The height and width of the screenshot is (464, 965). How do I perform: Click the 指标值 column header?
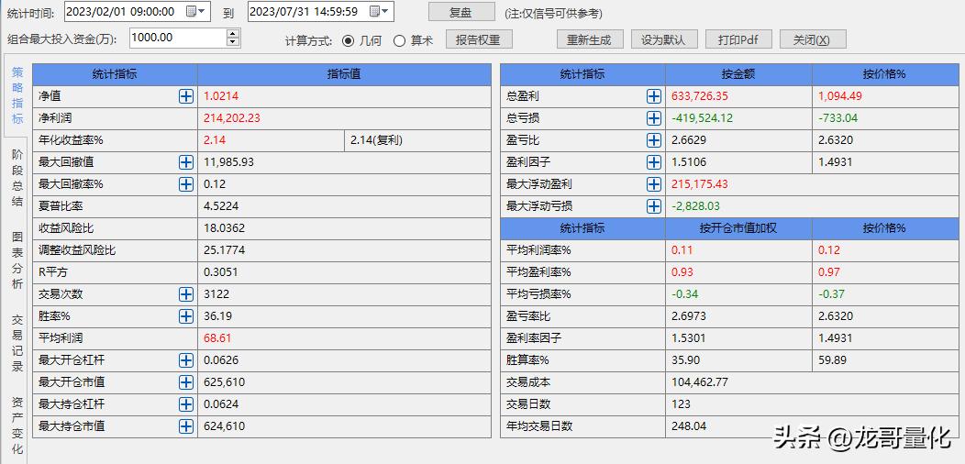point(344,74)
